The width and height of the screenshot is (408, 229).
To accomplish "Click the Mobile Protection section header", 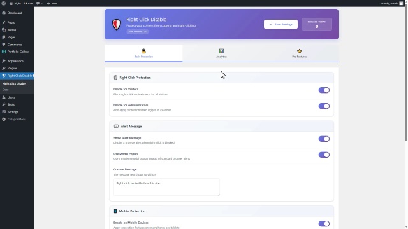I will click(x=221, y=211).
